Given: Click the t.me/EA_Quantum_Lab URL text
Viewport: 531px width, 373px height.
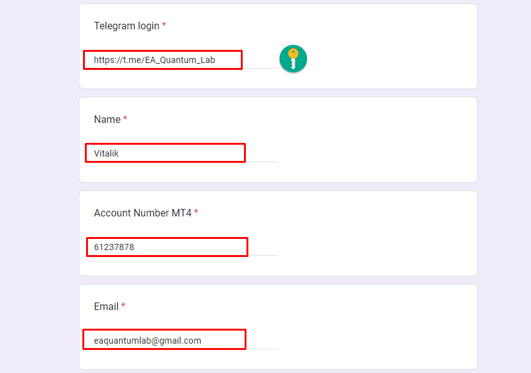Looking at the screenshot, I should [x=158, y=60].
